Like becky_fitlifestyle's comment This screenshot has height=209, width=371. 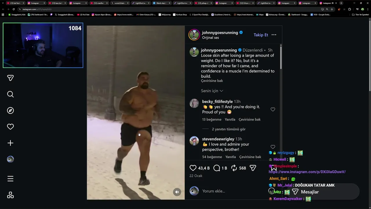(273, 109)
